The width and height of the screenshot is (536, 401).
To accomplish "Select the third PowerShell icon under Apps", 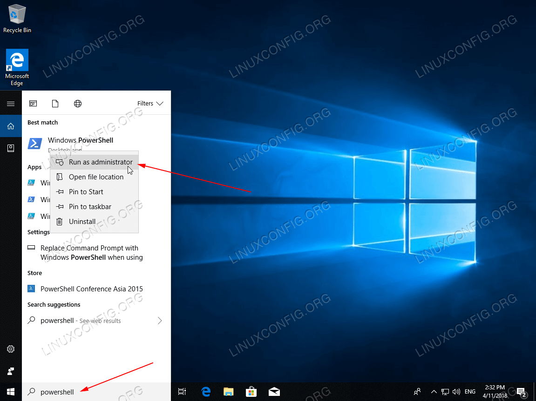I will click(31, 216).
